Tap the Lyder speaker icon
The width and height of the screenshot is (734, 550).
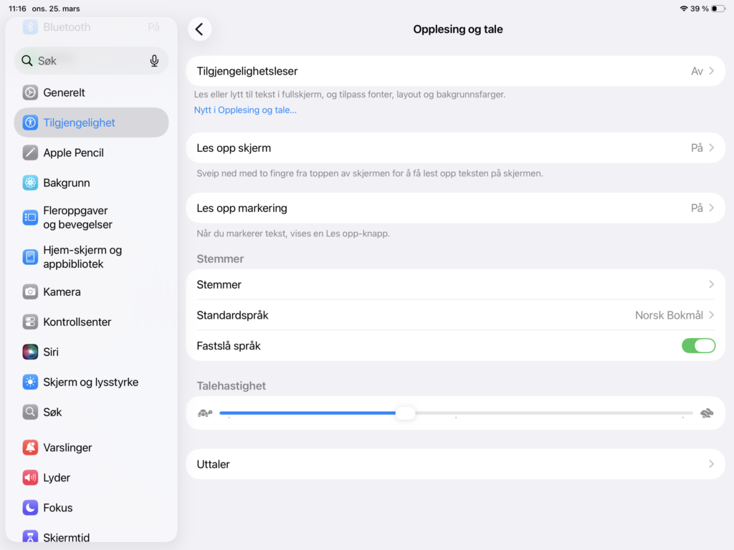[x=30, y=478]
